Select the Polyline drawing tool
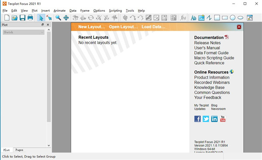 point(209,18)
